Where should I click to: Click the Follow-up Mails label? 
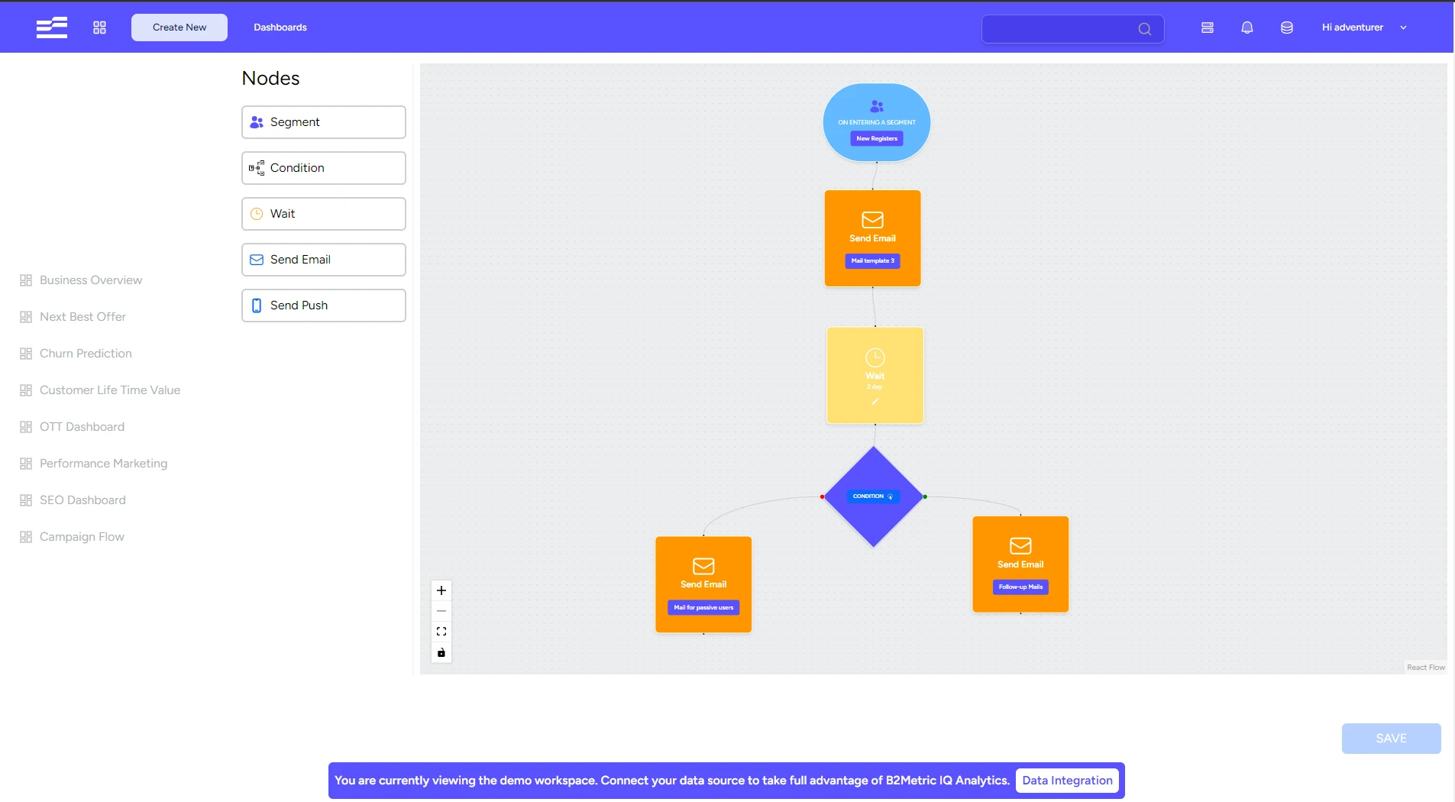pyautogui.click(x=1020, y=587)
